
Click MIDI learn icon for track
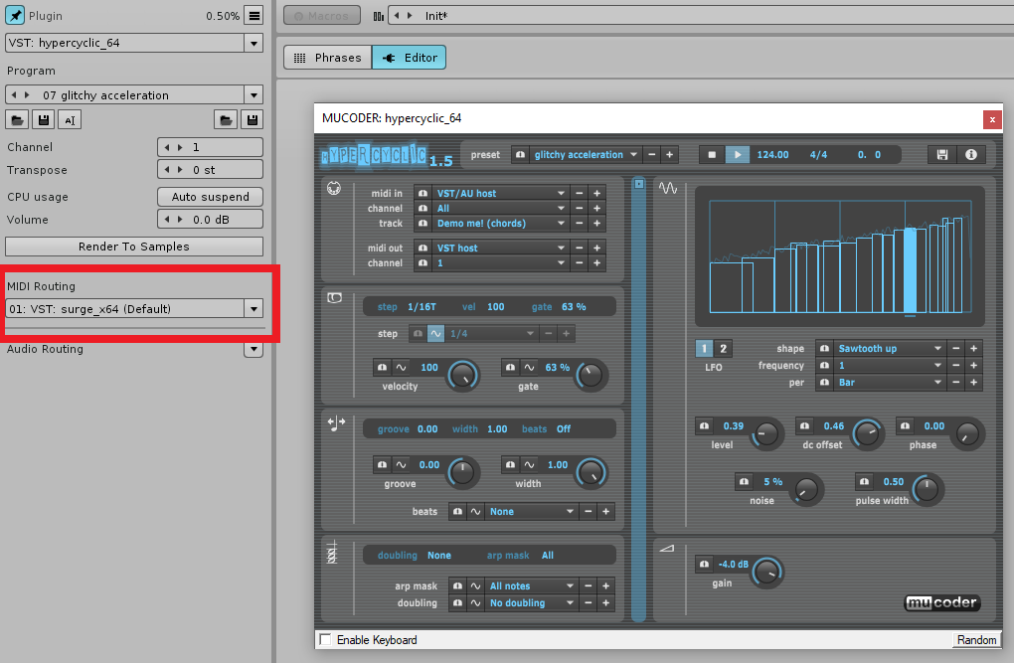(x=422, y=224)
